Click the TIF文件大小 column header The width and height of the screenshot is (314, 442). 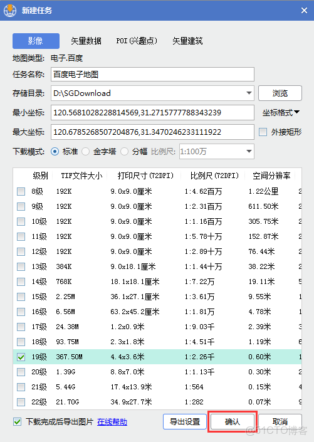pos(81,176)
